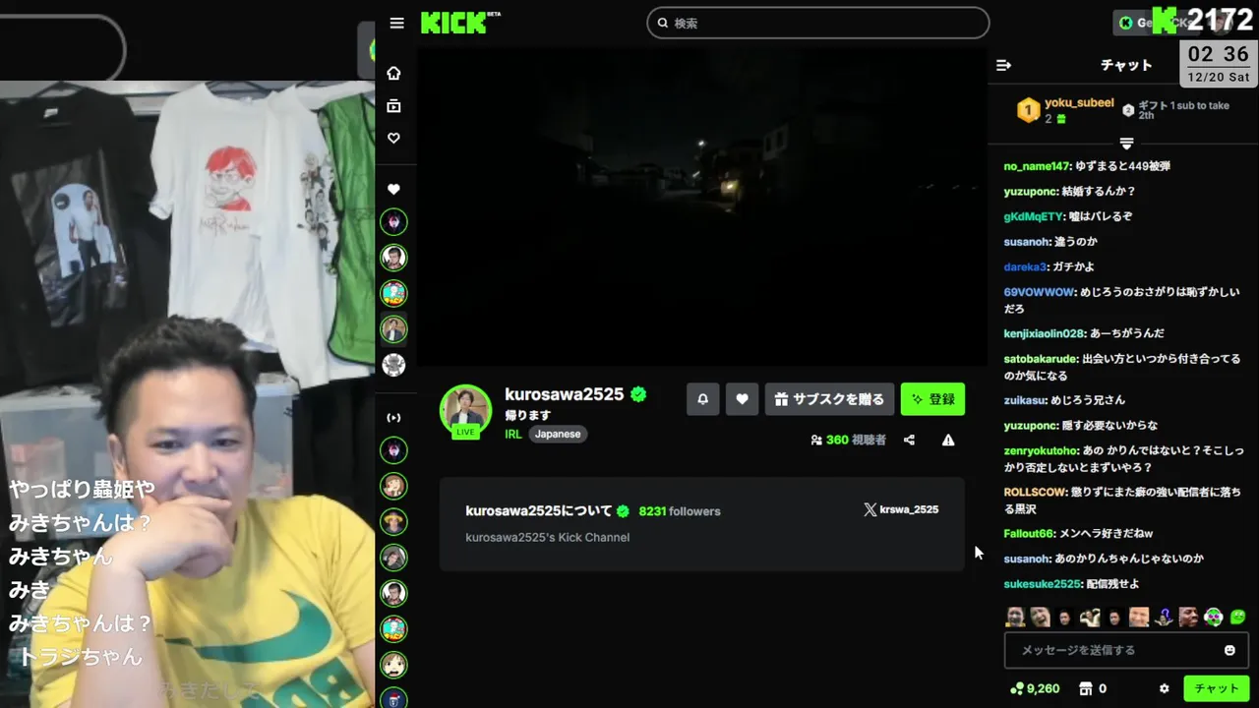Share the stream via share icon
1259x708 pixels.
[x=909, y=440]
